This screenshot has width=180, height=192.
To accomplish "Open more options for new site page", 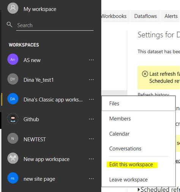I will pyautogui.click(x=91, y=179).
